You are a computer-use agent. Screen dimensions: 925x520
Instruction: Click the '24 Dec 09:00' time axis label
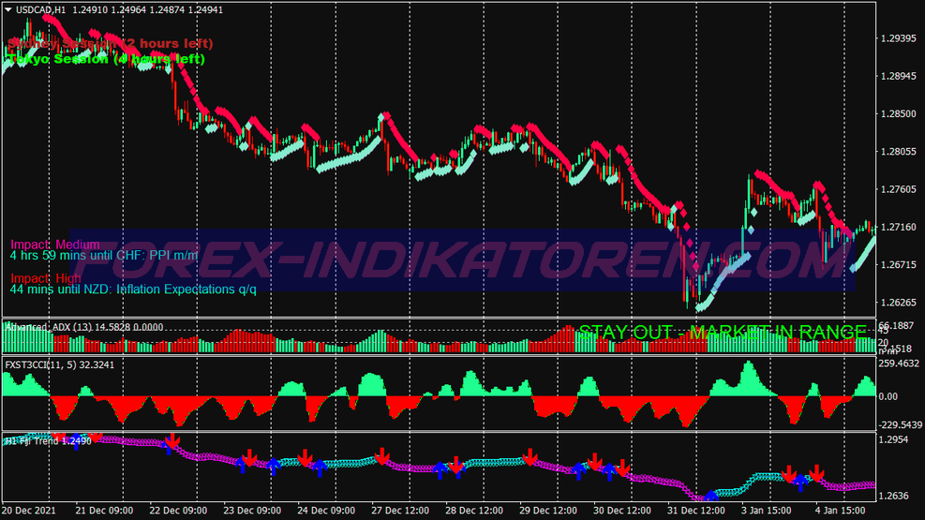[326, 511]
